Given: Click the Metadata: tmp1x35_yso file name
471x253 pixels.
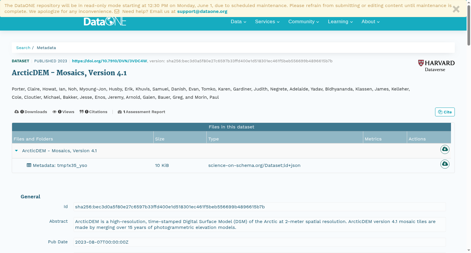Looking at the screenshot, I should (60, 165).
